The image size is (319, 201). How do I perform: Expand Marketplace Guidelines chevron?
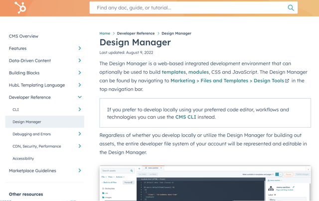click(80, 171)
